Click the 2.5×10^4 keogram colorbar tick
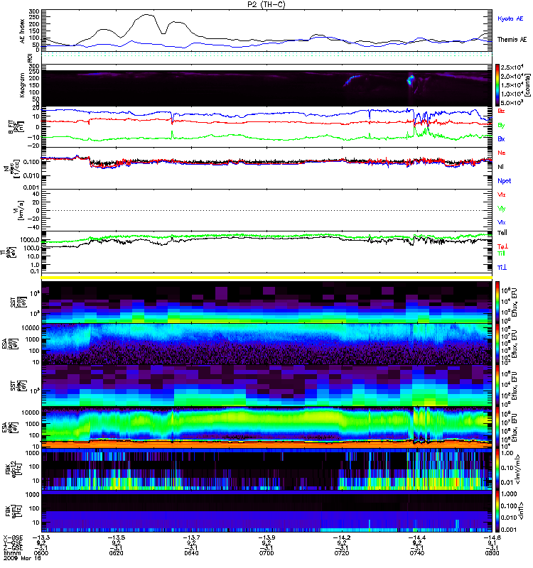The height and width of the screenshot is (568, 533). (512, 67)
